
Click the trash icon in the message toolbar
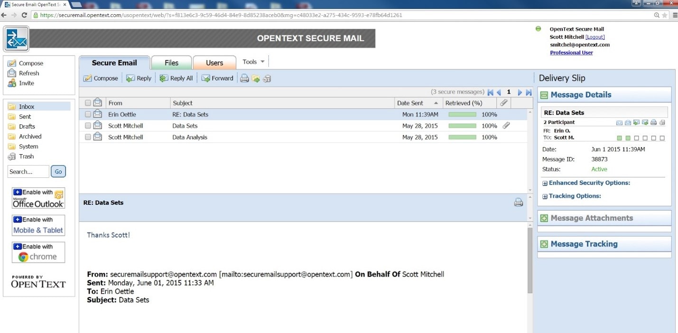click(x=267, y=79)
